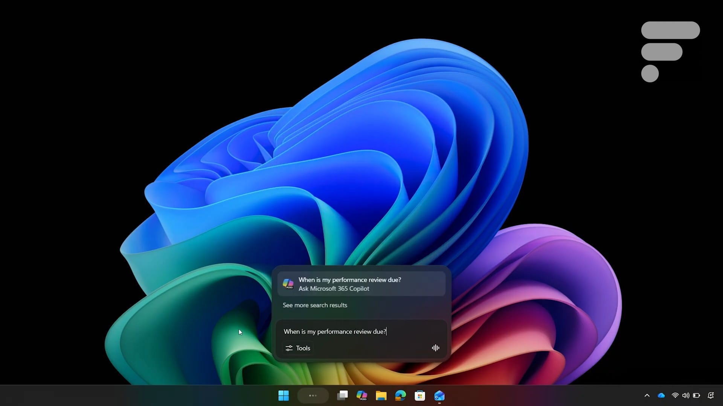Switch to Outlook on the taskbar
This screenshot has width=723, height=406.
(x=439, y=395)
